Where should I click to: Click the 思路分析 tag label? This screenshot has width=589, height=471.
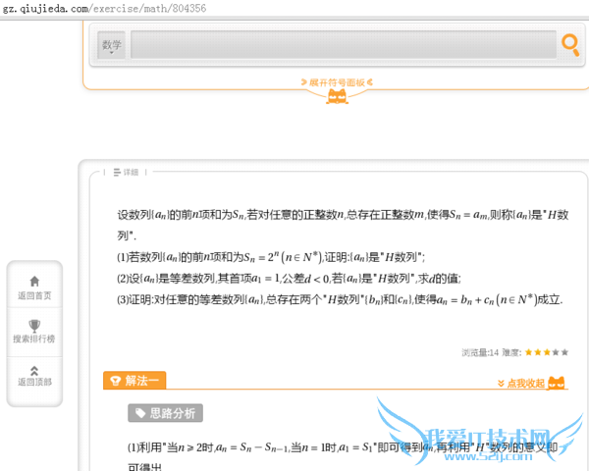165,413
